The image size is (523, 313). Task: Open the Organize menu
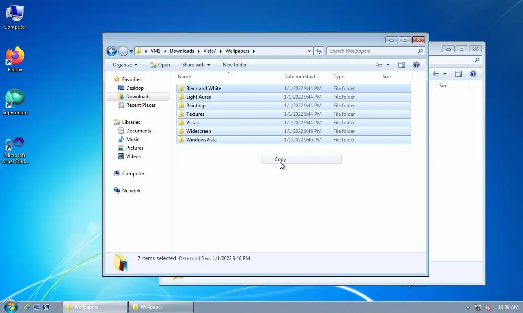125,65
